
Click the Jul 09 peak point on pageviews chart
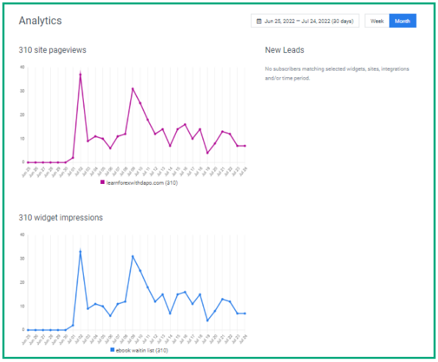tap(133, 89)
